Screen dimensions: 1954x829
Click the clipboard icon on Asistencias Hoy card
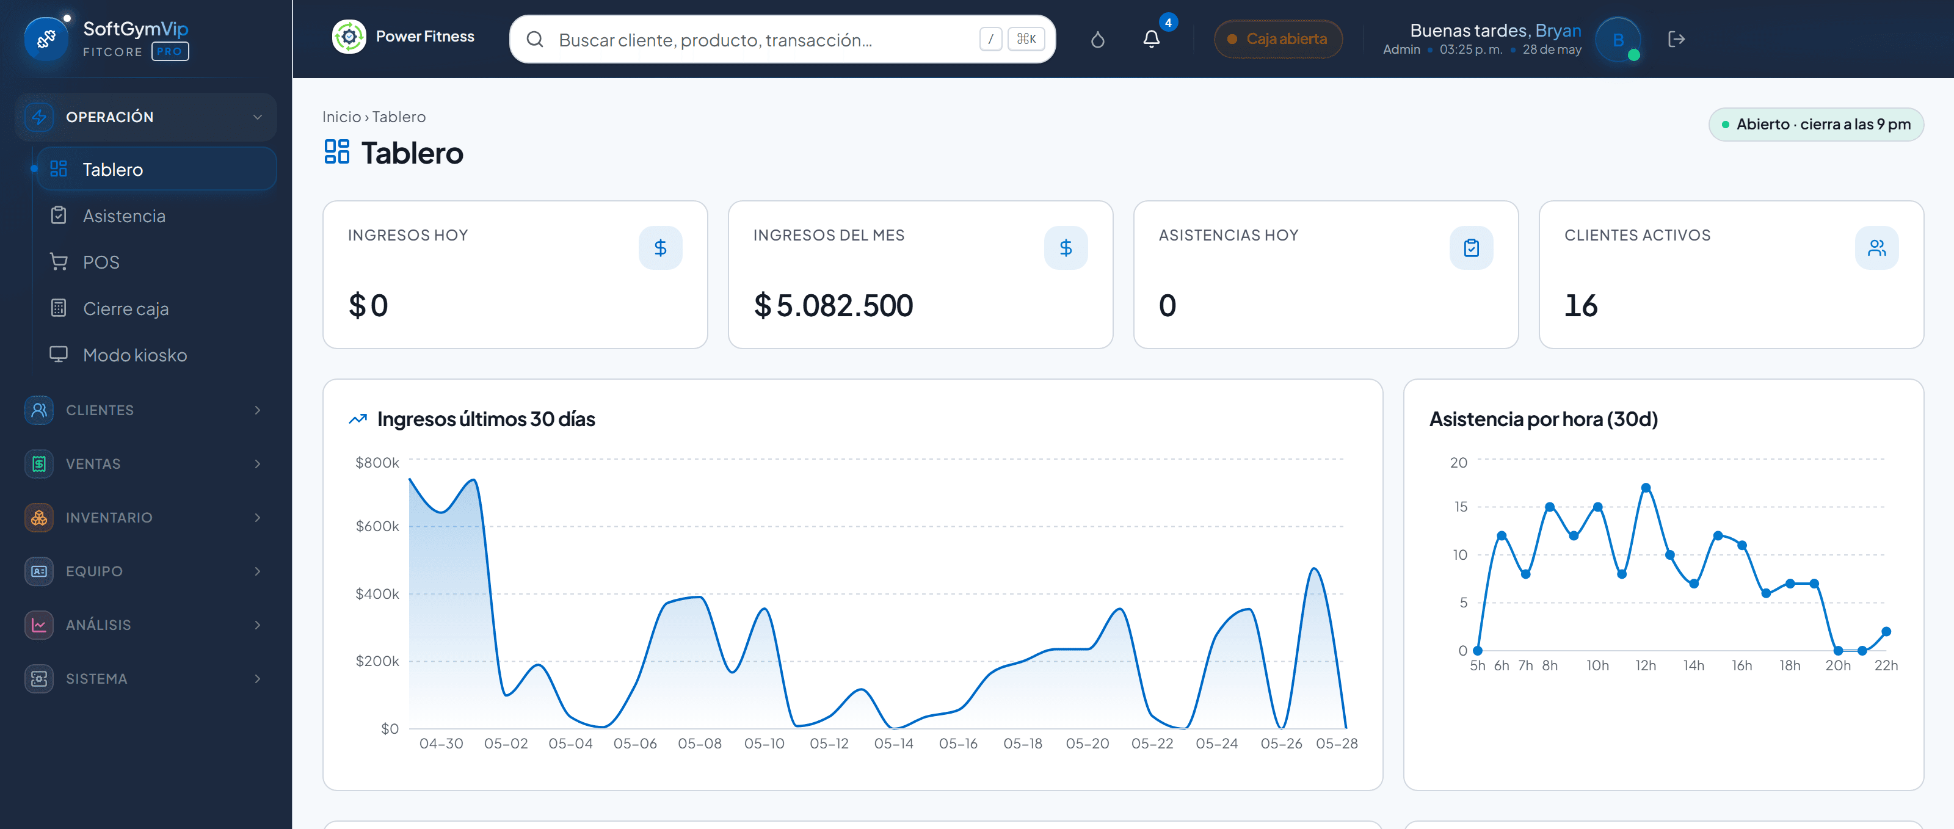(x=1471, y=248)
